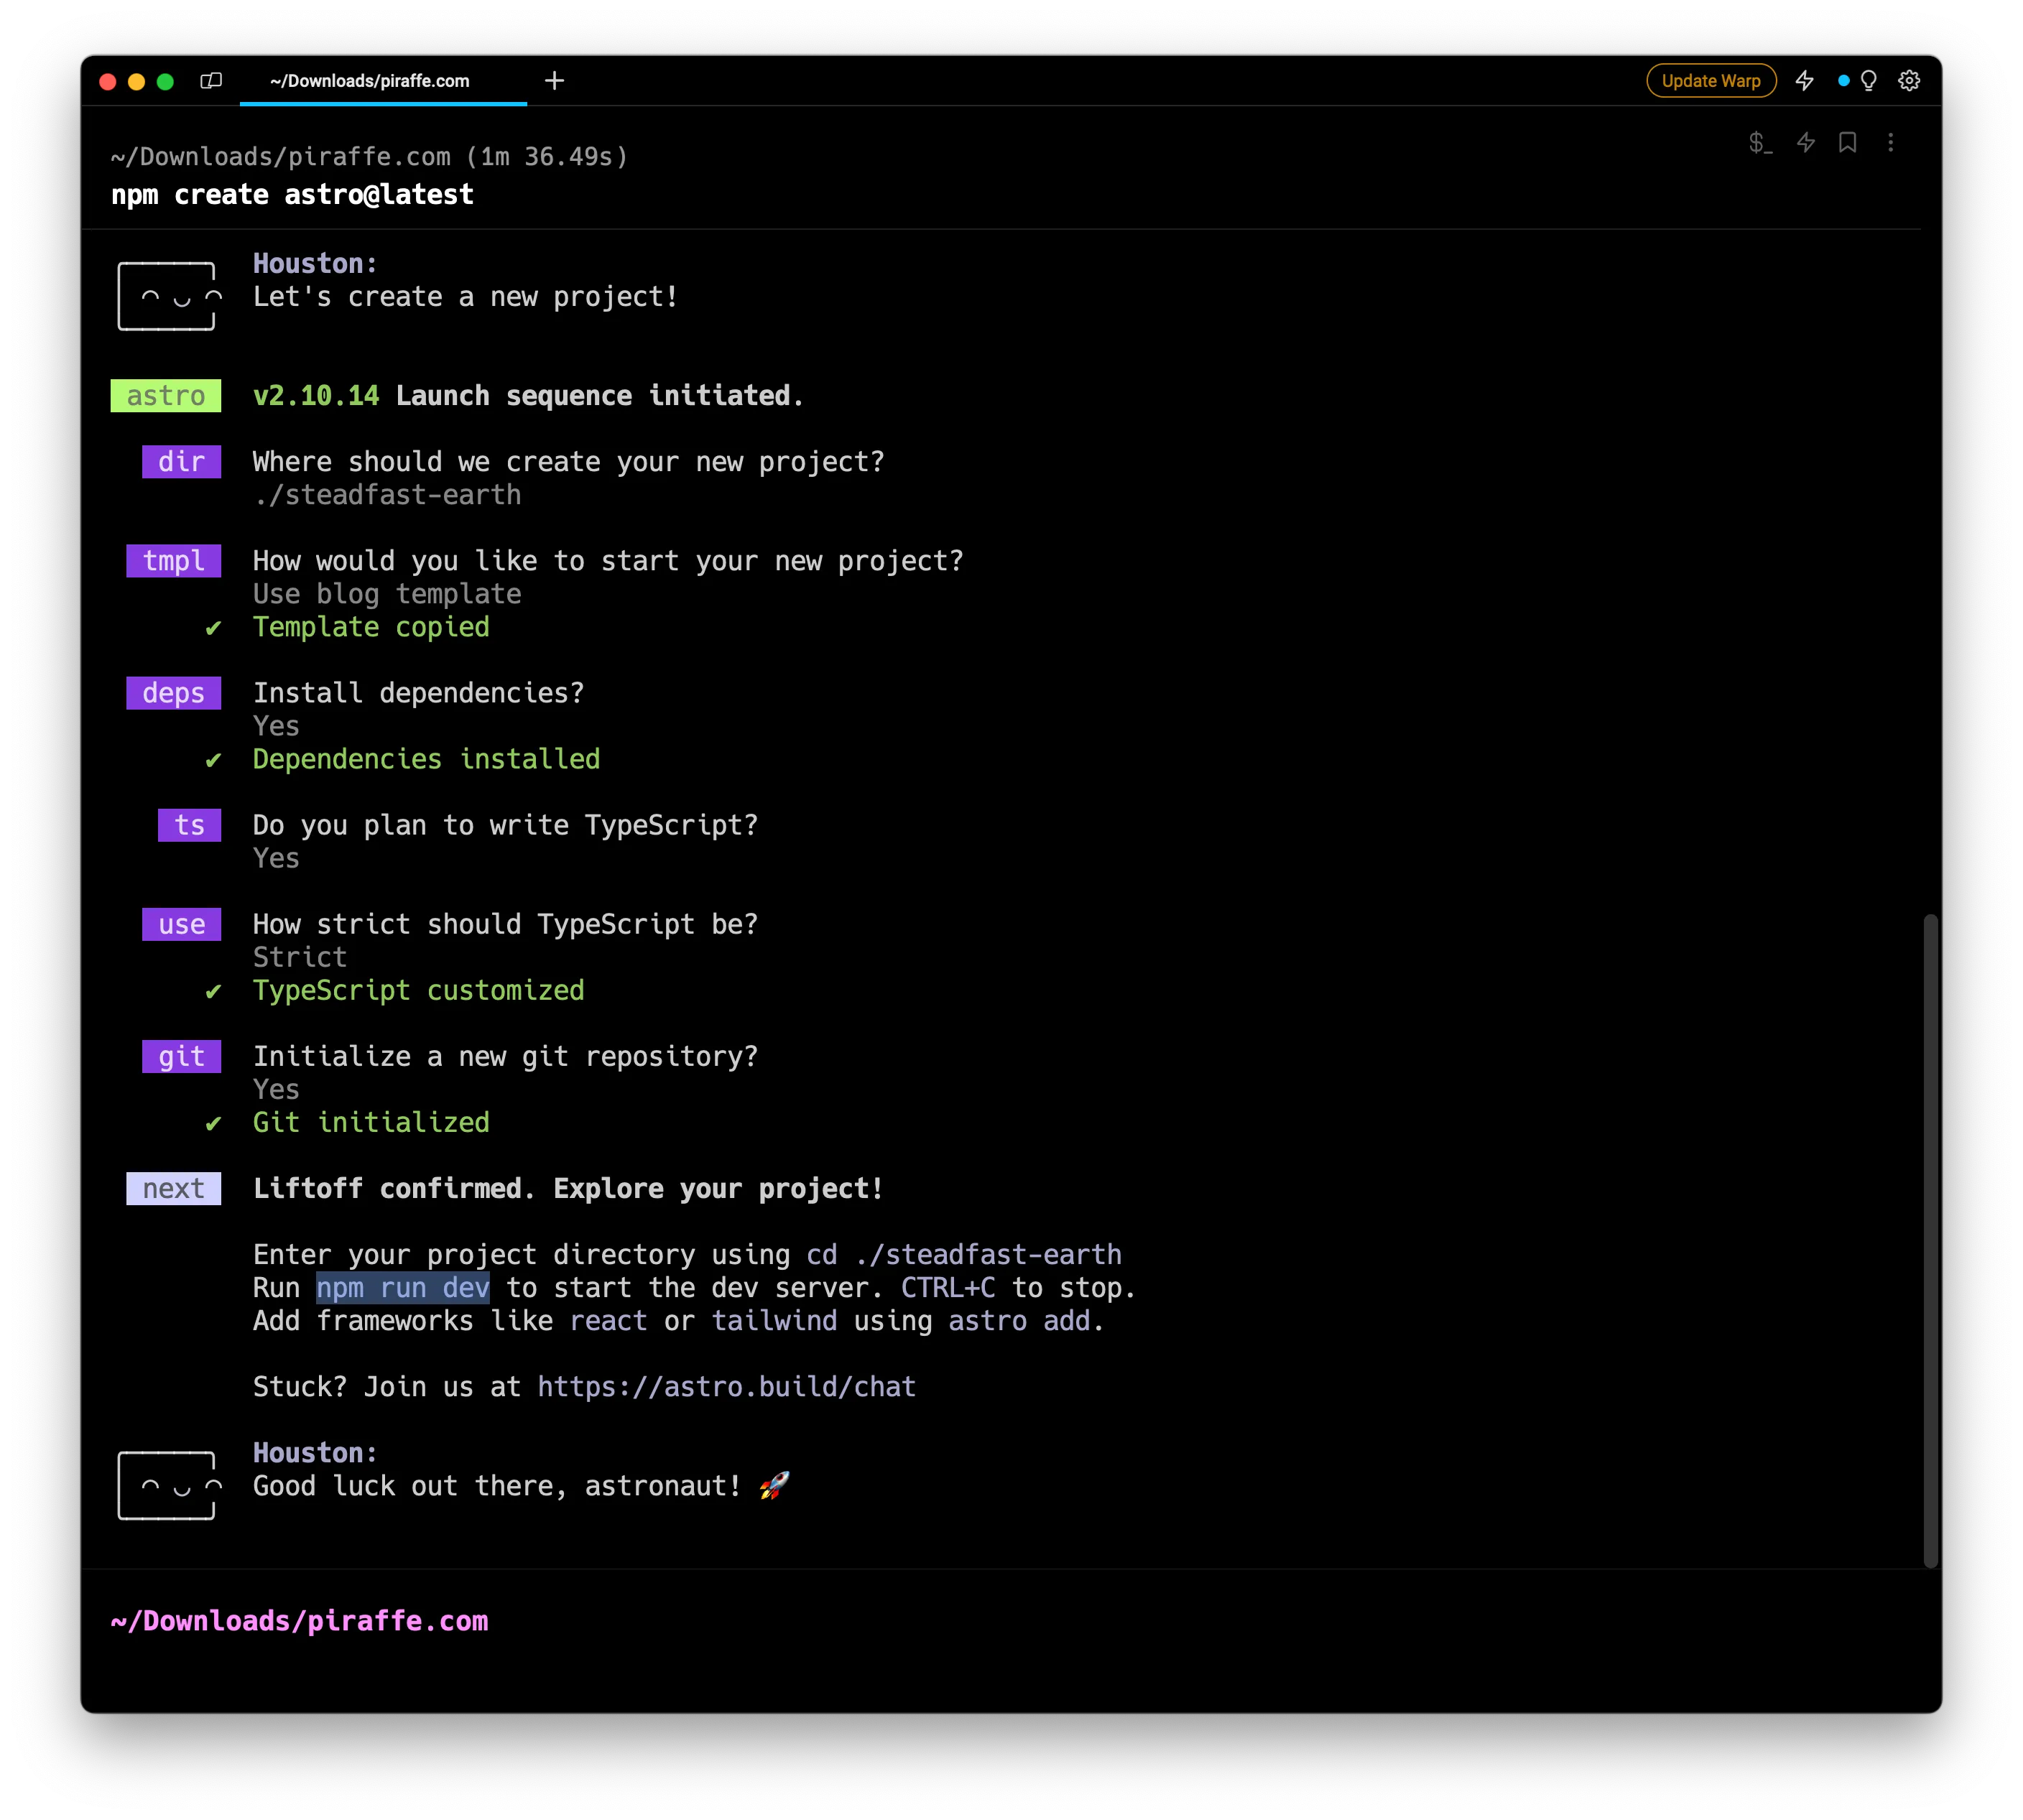Click the split-pane icon beside the traffic lights

click(x=211, y=80)
